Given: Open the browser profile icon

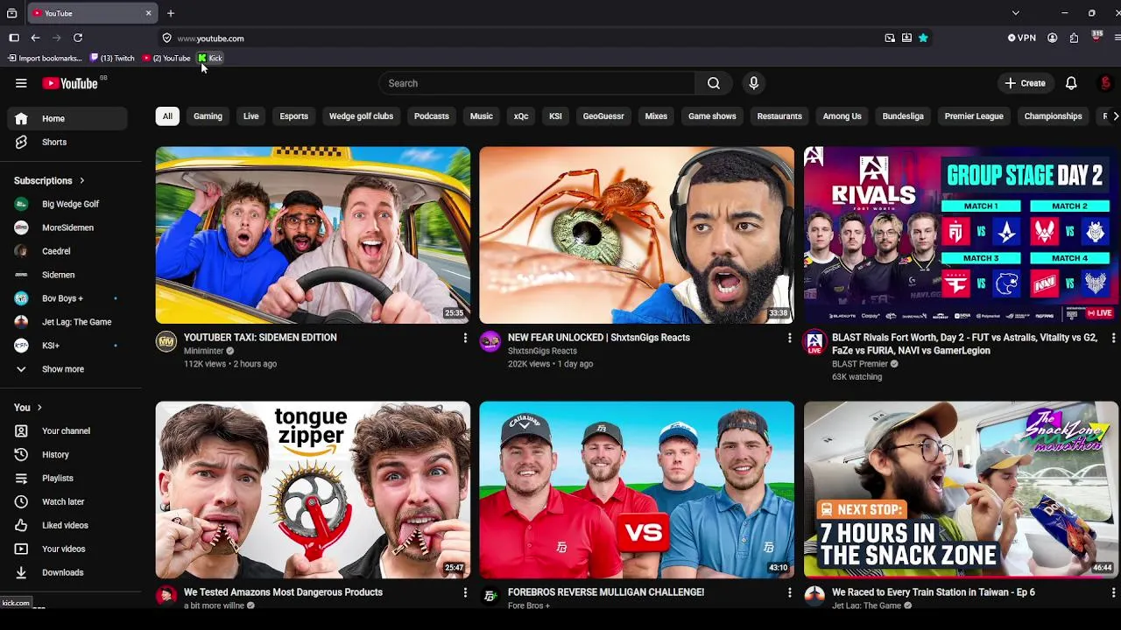Looking at the screenshot, I should [1052, 38].
